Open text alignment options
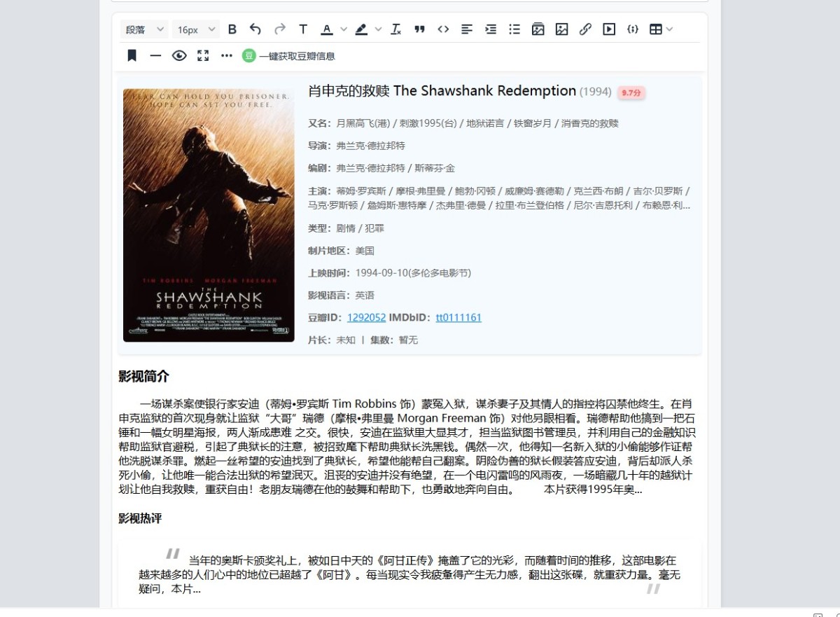The width and height of the screenshot is (840, 617). pyautogui.click(x=467, y=29)
